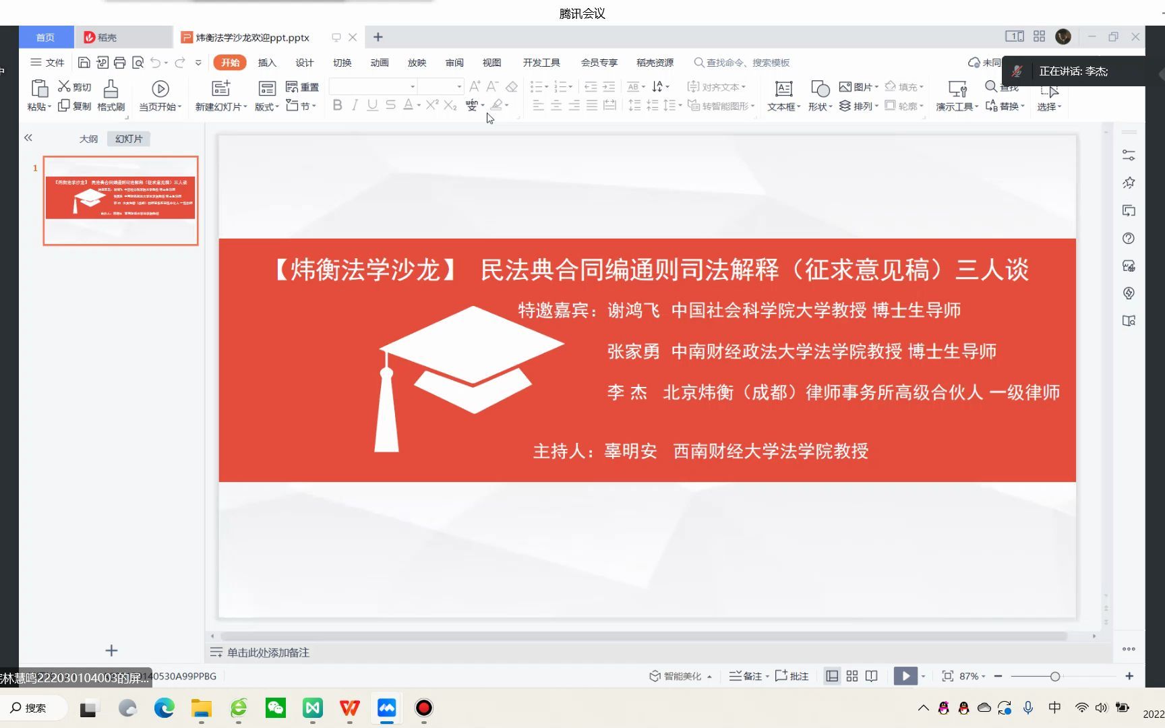This screenshot has width=1165, height=728.
Task: Click the Cut scissors icon
Action: 64,86
